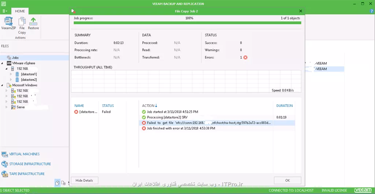Collapse the VMware vSphere node

pos(2,63)
